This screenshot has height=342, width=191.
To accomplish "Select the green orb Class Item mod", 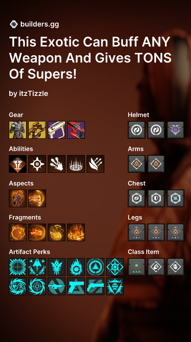I will 137,267.
